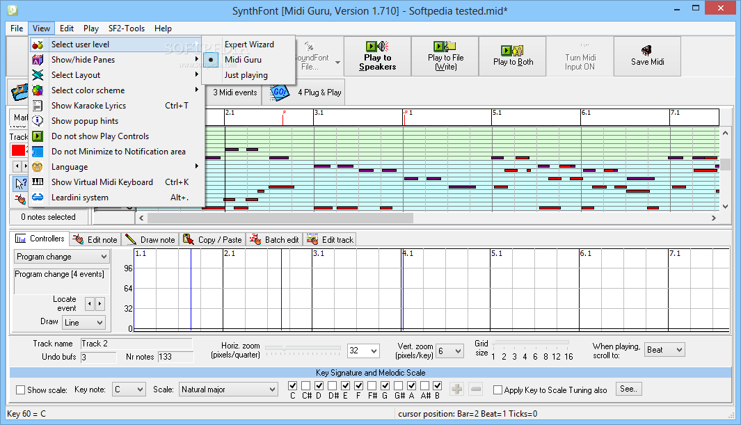The image size is (741, 425).
Task: Click the Language face icon
Action: point(38,167)
